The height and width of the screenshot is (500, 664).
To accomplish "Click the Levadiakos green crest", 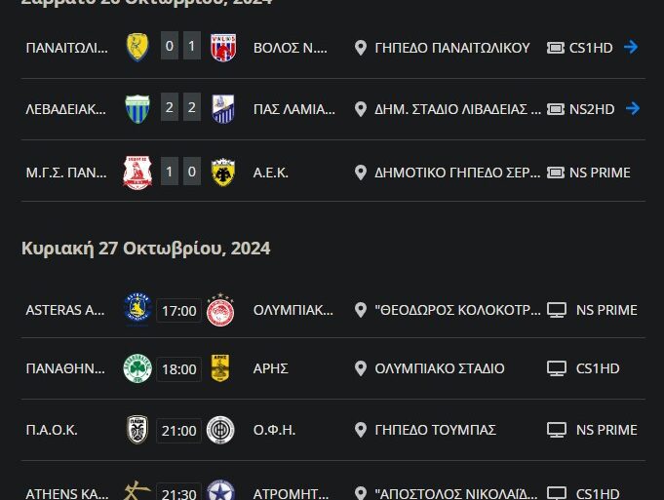I will coord(137,108).
